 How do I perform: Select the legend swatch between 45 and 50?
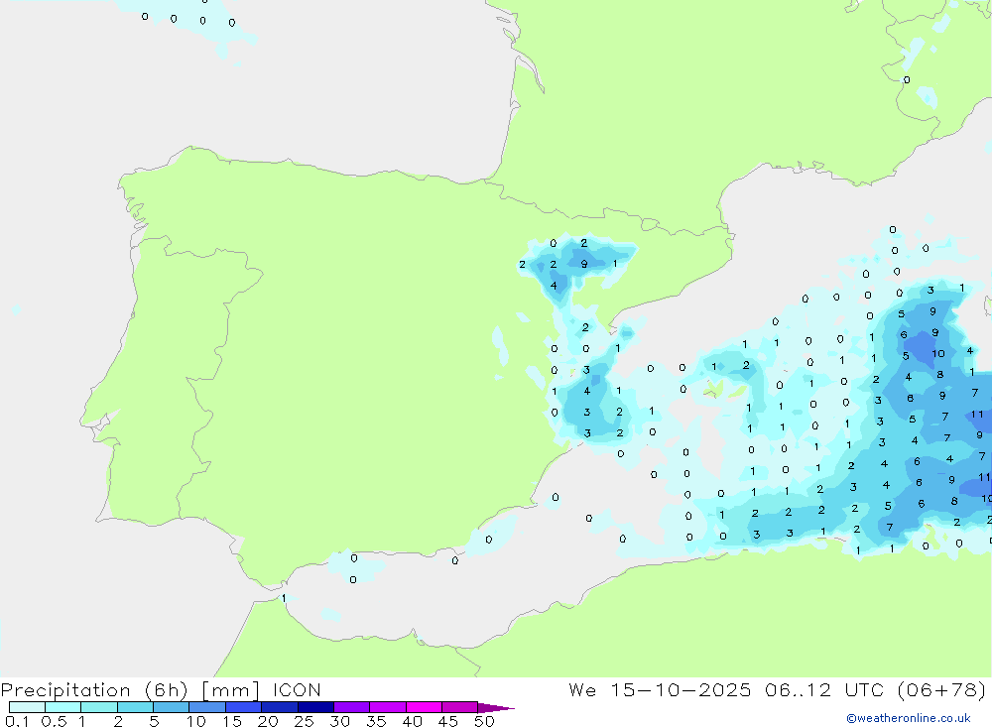[x=460, y=707]
